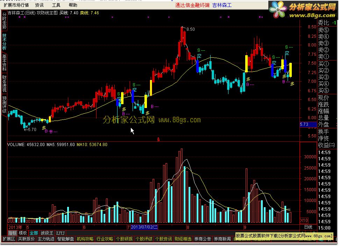Viewport: 339px width, 246px height.
Task: Open the 个股资讯 section
Action: coord(163,239)
